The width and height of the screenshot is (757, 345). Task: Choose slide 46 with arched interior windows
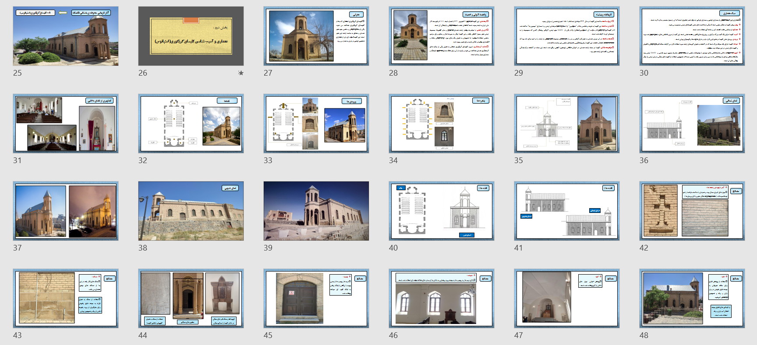[x=442, y=299]
